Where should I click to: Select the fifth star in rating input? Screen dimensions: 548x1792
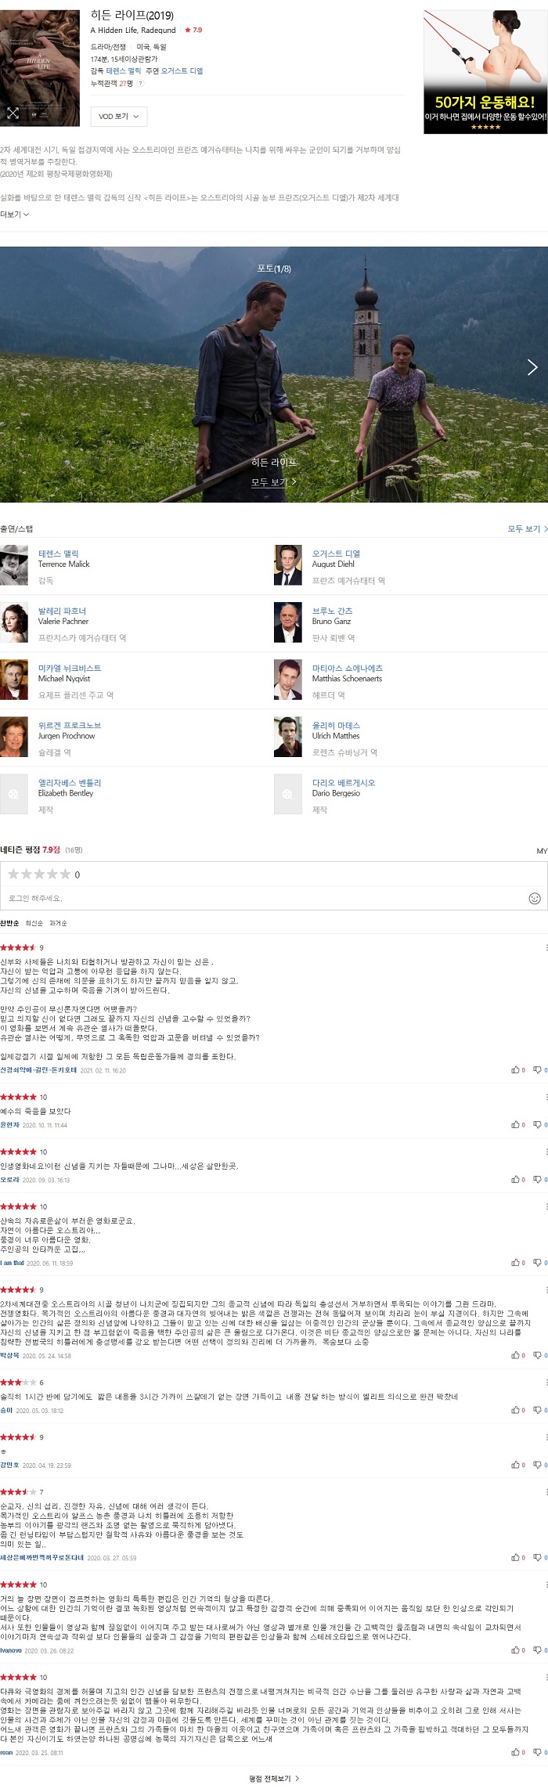[x=64, y=874]
